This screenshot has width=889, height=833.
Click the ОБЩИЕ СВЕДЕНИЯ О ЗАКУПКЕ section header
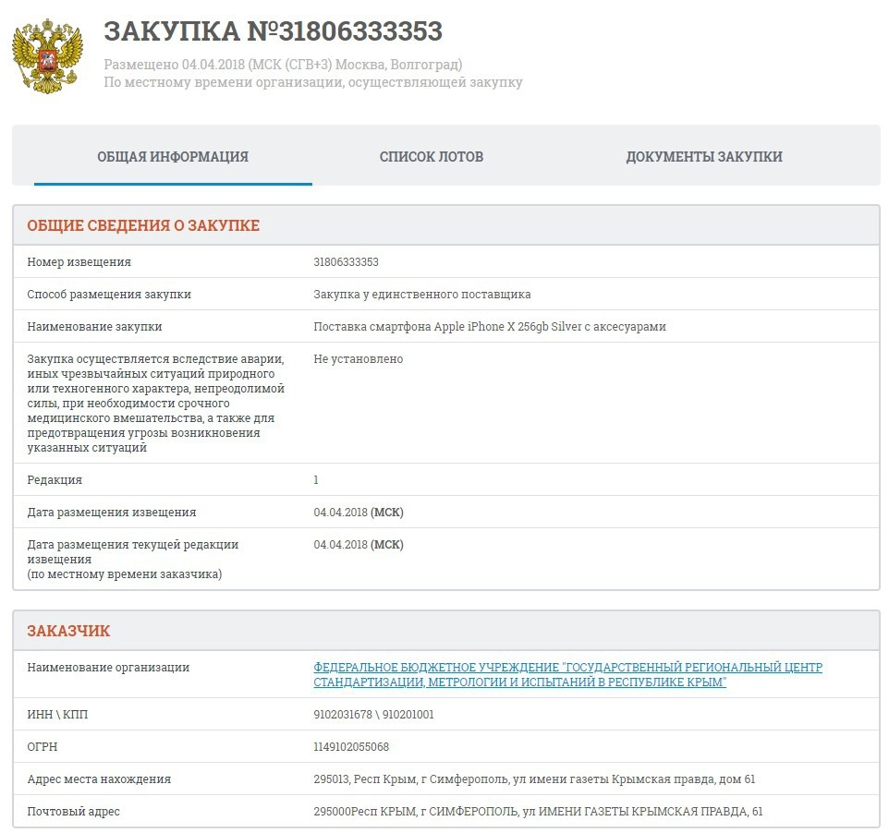[143, 225]
